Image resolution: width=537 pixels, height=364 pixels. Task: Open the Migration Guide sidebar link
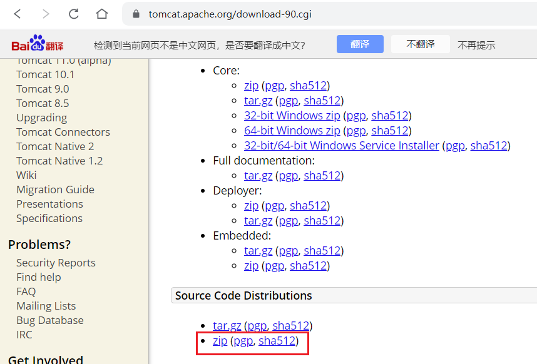(55, 190)
